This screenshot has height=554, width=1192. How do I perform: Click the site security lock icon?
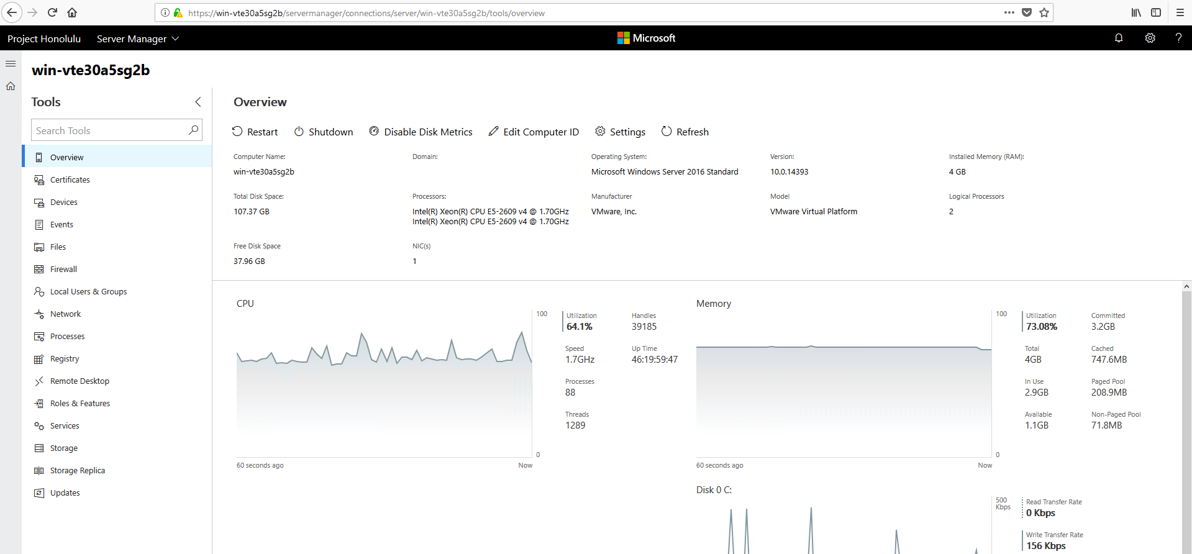point(178,12)
